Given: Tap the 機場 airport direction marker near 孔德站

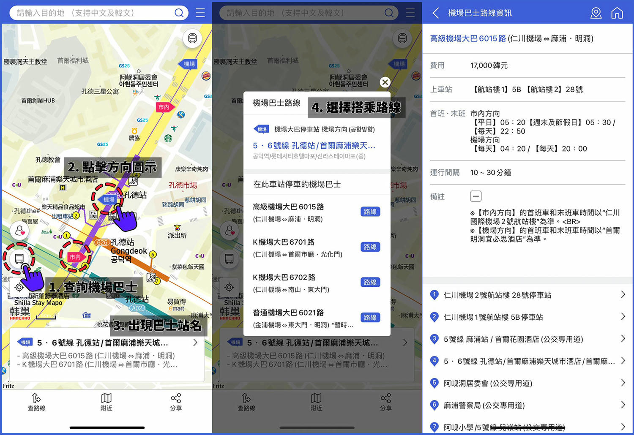Looking at the screenshot, I should tap(109, 199).
